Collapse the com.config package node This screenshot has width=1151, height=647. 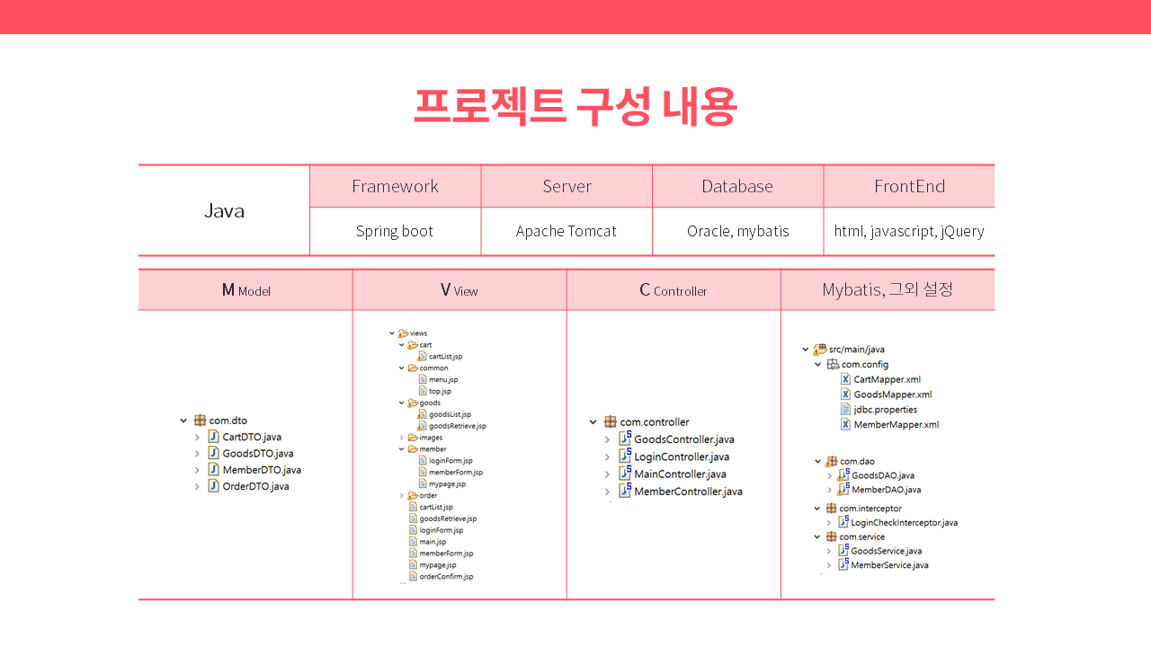pos(817,365)
